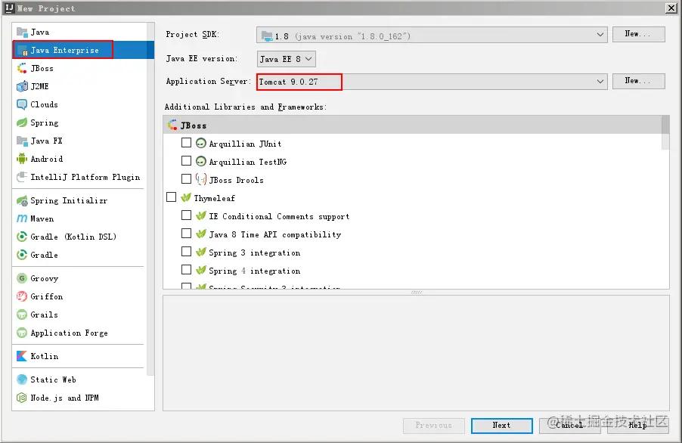This screenshot has width=682, height=443.
Task: Select the Node.js and NPM icon
Action: pos(22,398)
